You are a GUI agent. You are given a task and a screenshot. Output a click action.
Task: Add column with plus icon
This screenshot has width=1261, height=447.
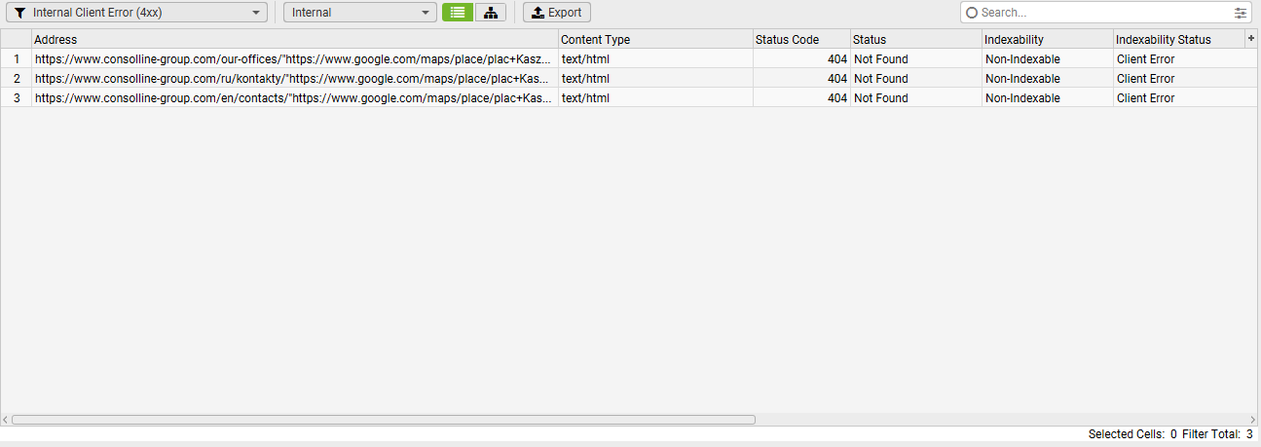coord(1251,38)
